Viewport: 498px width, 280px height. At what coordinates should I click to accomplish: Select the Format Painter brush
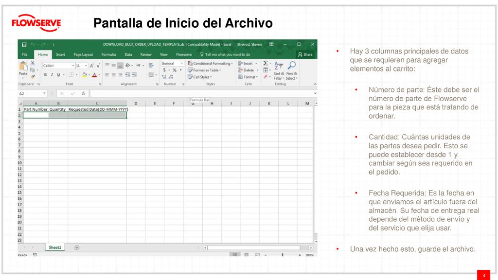33,76
